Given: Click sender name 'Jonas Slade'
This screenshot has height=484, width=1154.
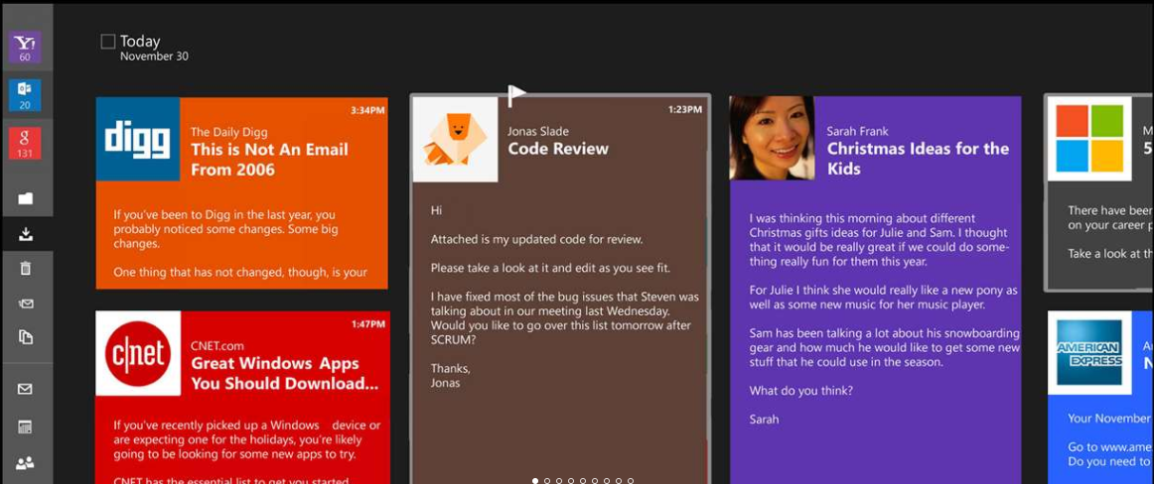Looking at the screenshot, I should point(537,132).
